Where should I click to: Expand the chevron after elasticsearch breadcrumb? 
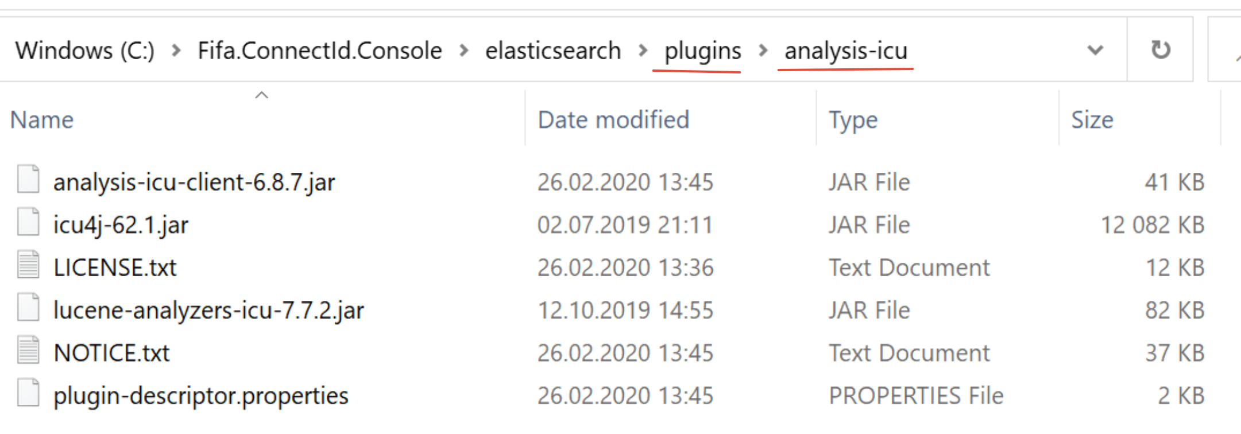(643, 51)
